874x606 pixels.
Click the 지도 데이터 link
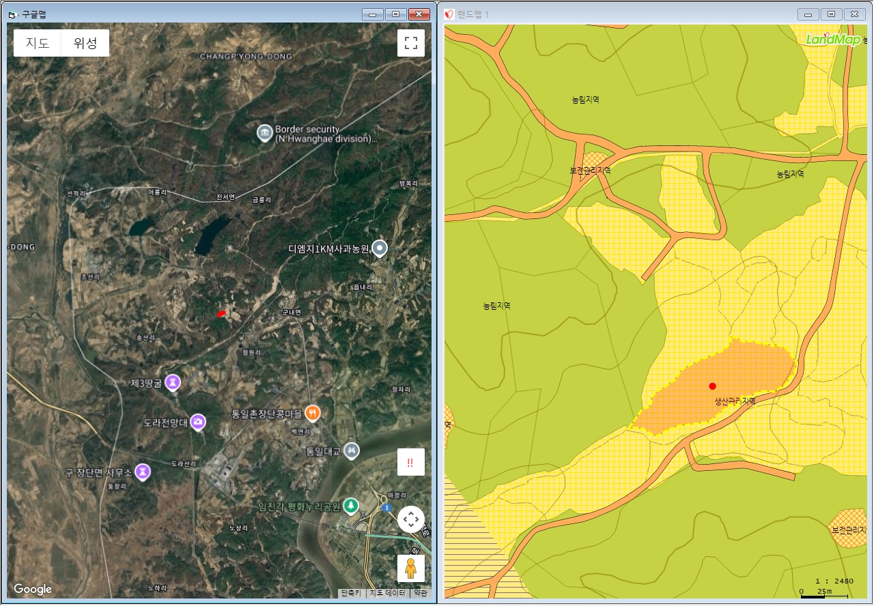click(x=388, y=593)
